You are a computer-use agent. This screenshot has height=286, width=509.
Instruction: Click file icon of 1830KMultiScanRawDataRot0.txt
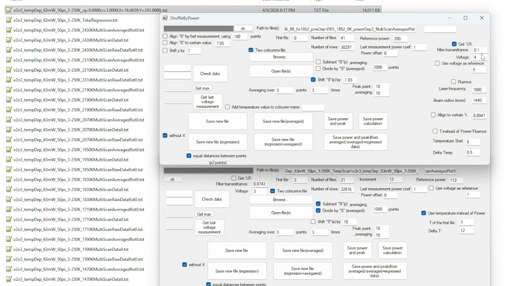click(9, 199)
